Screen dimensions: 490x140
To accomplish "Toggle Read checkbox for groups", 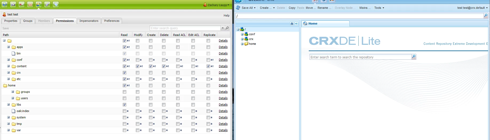I will pyautogui.click(x=124, y=92).
